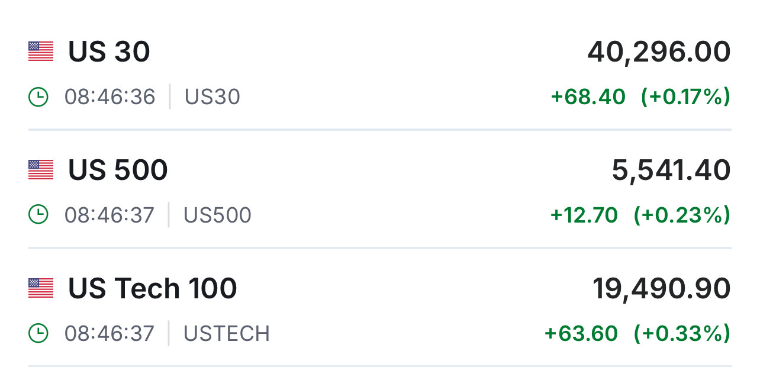Select the US500 ticker symbol
760x367 pixels.
coord(217,215)
